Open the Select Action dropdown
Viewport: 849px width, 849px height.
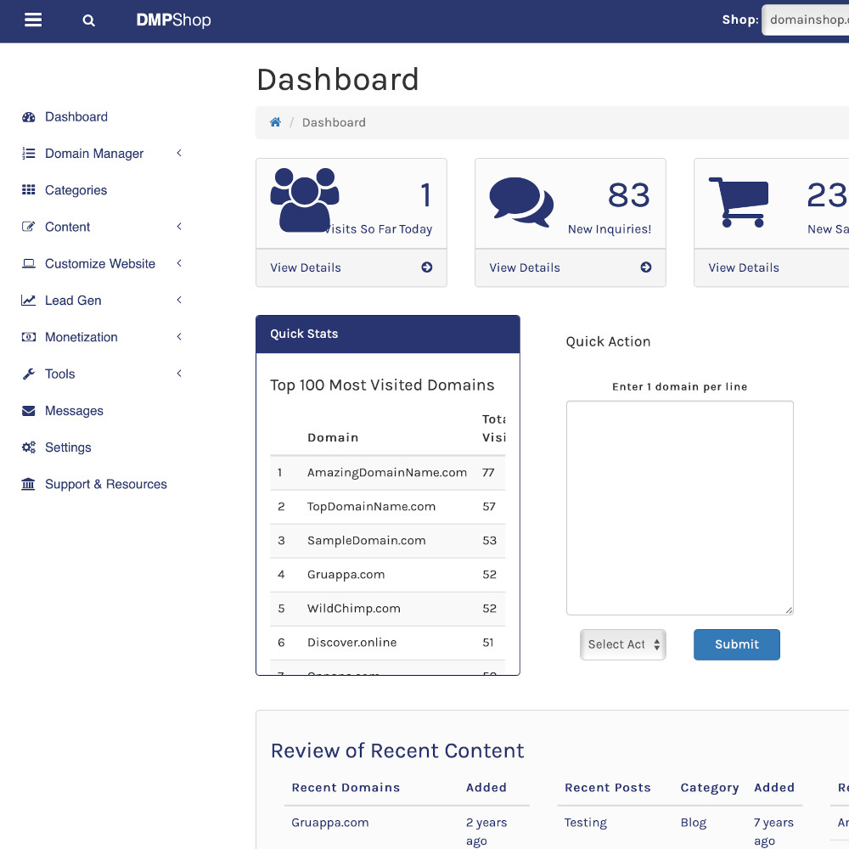point(623,644)
